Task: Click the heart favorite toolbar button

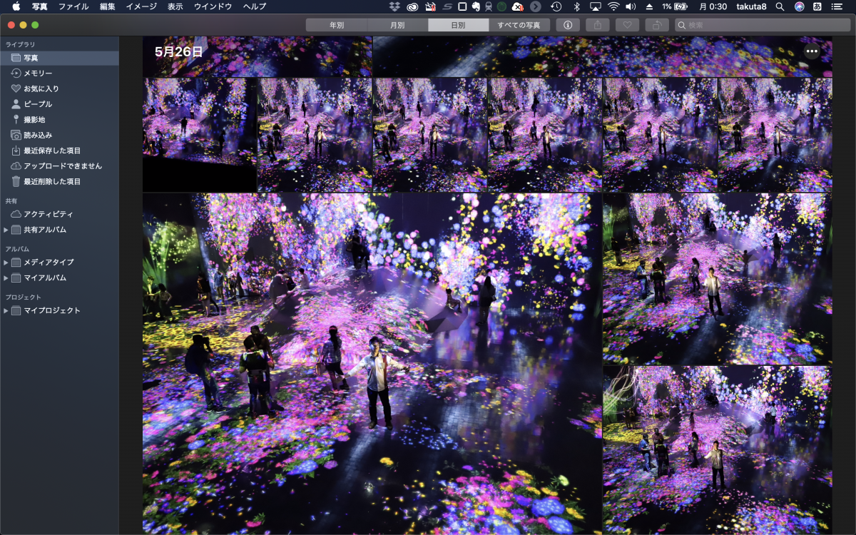Action: click(627, 25)
